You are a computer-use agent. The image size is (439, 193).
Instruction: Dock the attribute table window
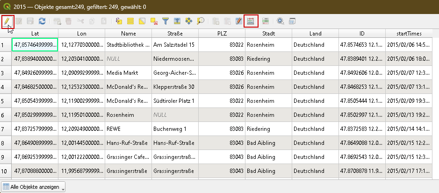click(293, 21)
